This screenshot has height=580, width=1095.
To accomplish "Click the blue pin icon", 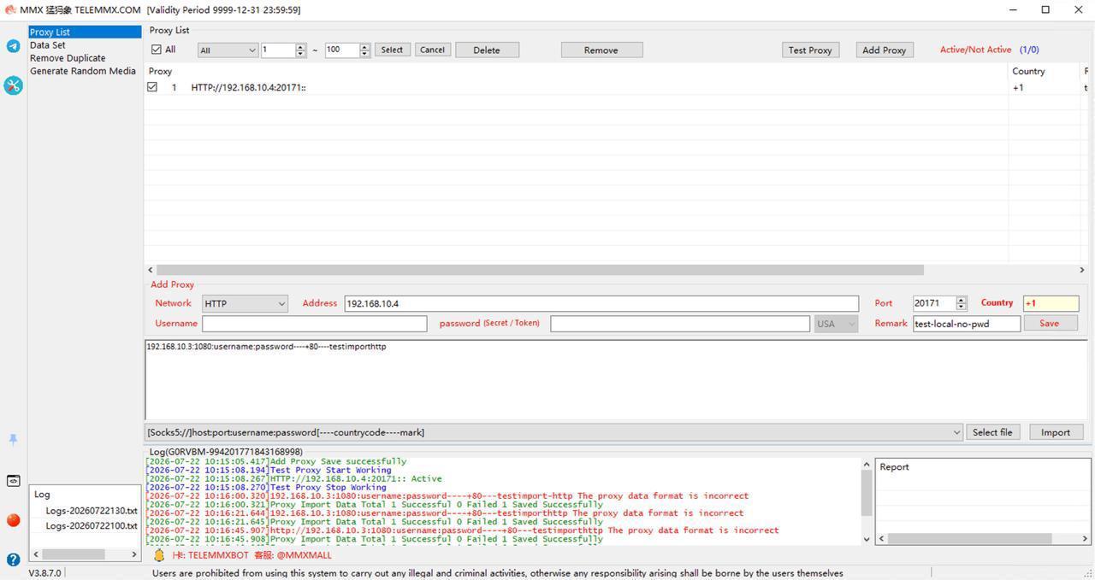I will coord(13,439).
